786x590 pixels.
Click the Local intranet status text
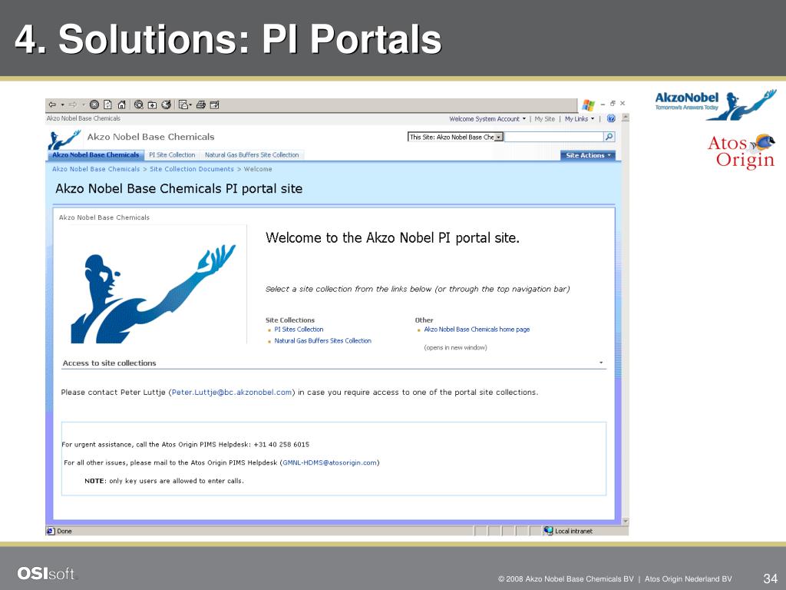click(573, 531)
